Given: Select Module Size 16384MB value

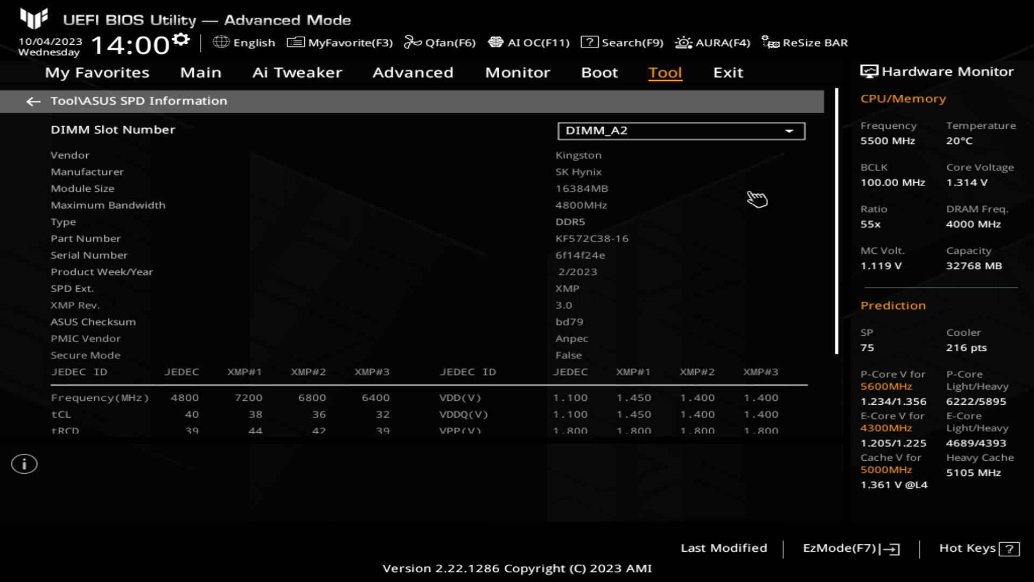Looking at the screenshot, I should point(582,189).
